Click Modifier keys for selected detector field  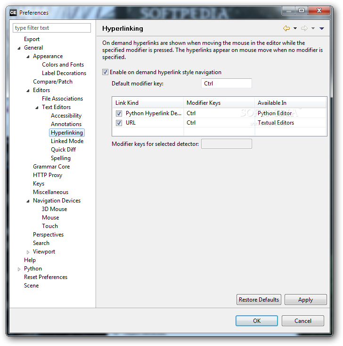227,144
